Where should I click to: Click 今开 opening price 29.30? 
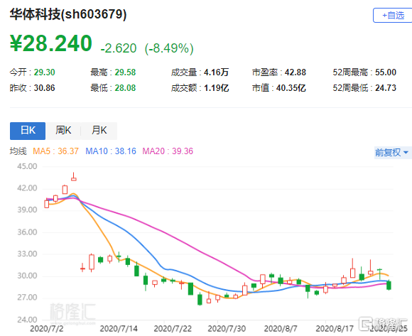[45, 72]
